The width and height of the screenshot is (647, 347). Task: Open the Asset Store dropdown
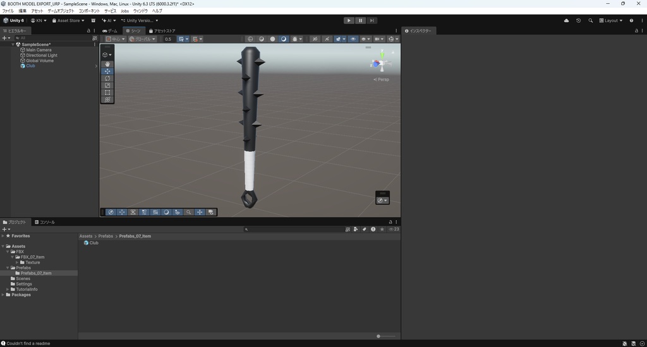(68, 21)
